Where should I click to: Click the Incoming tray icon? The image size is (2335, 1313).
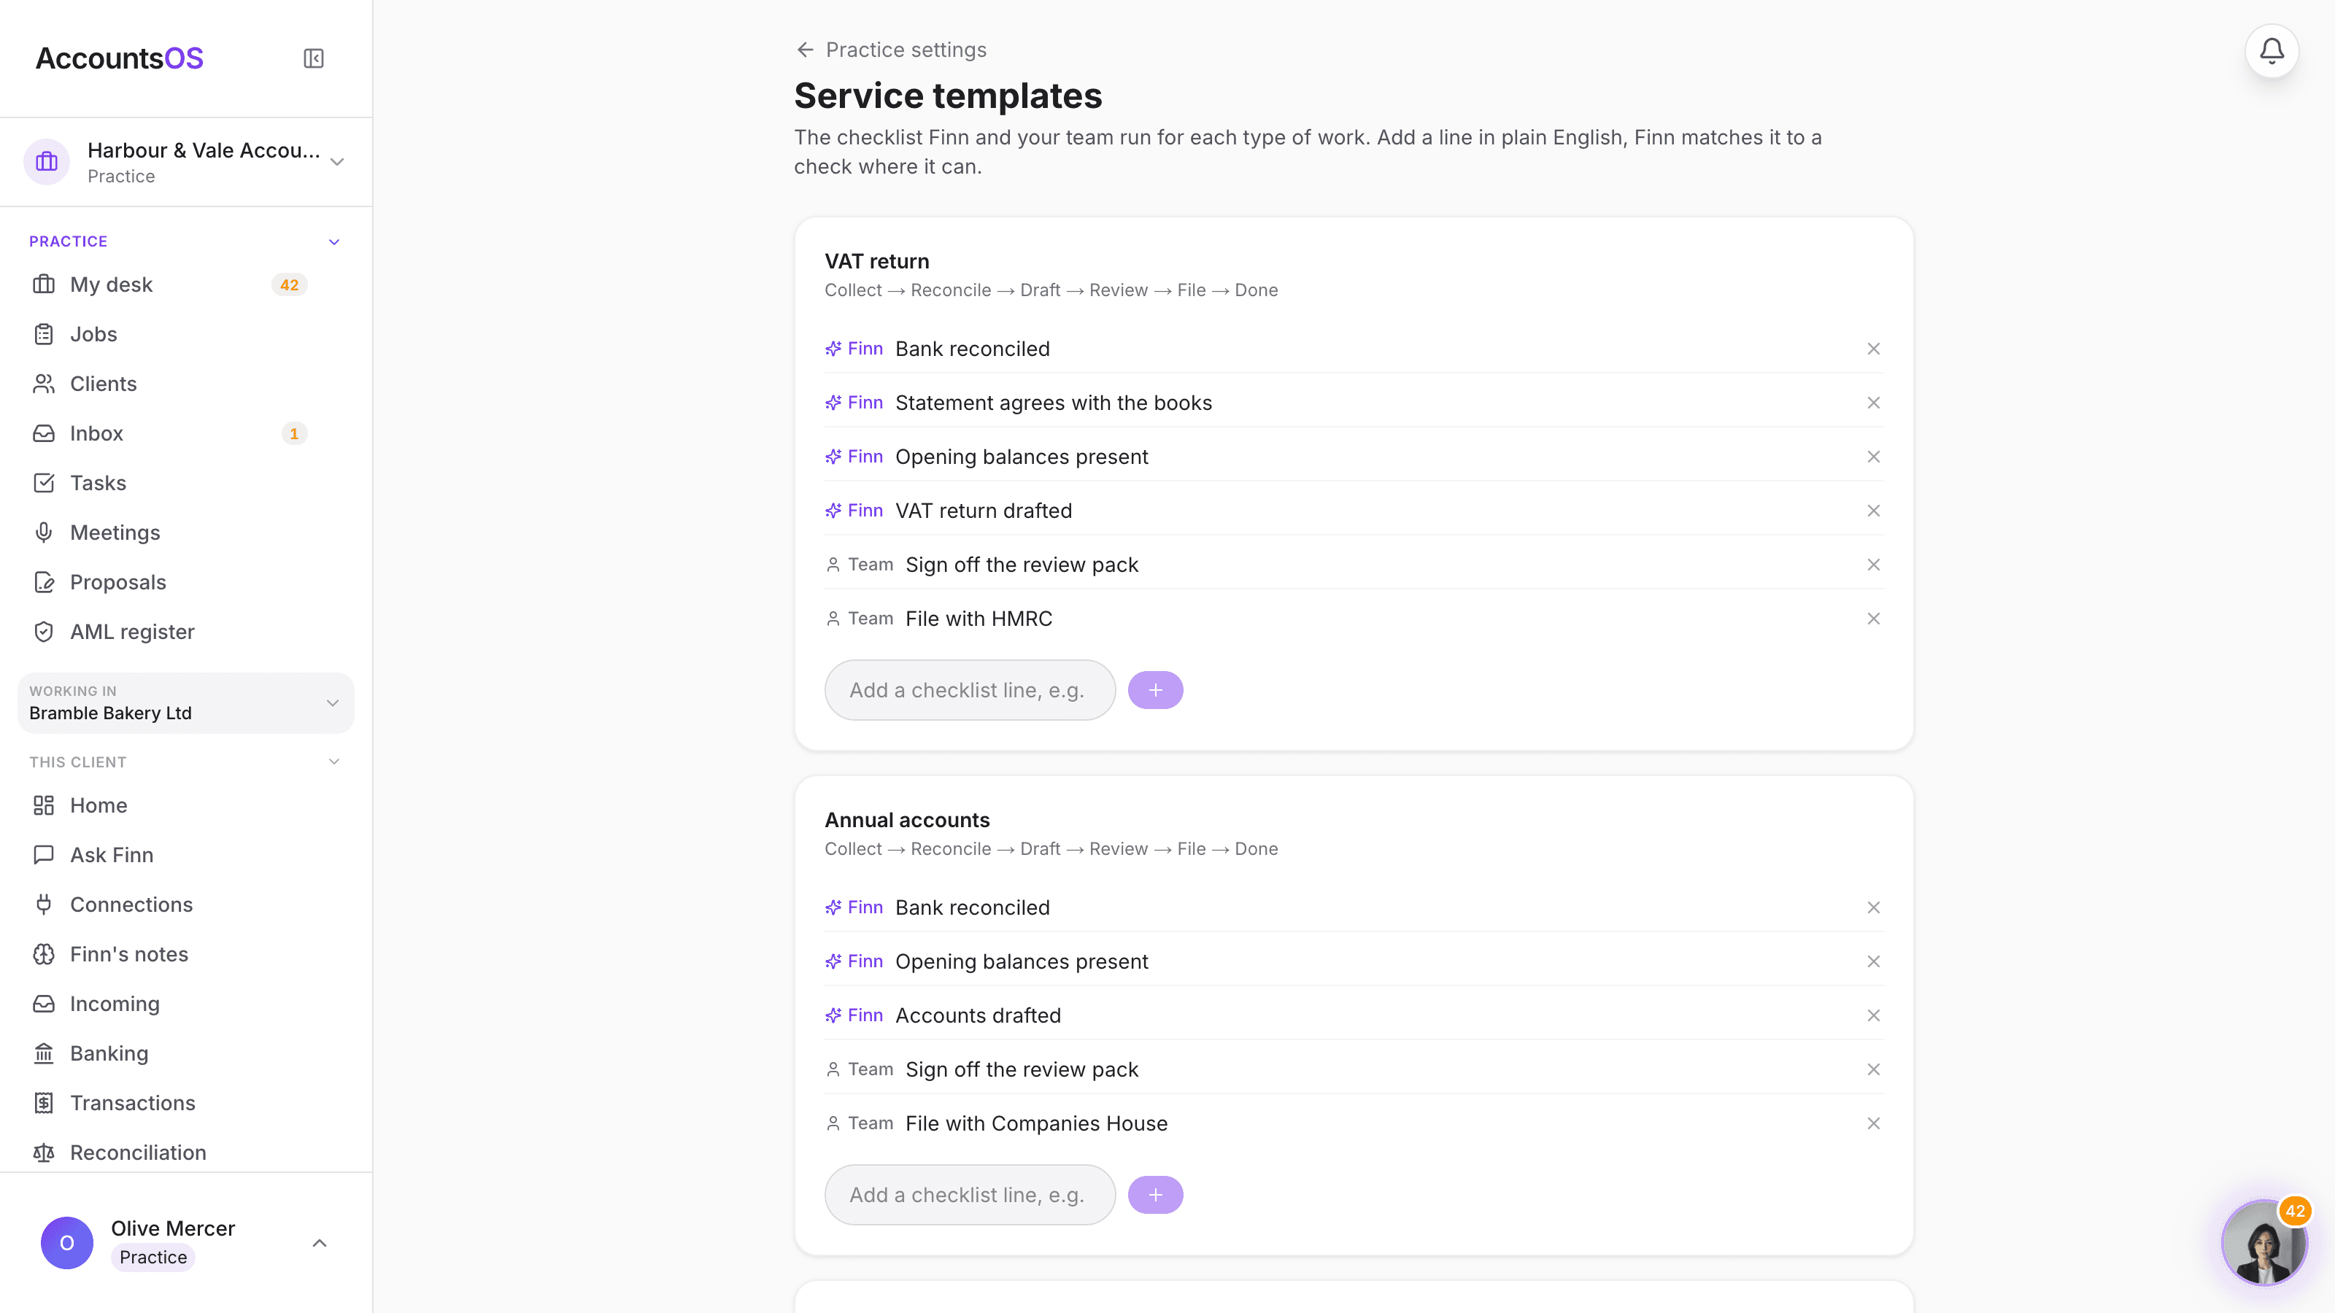tap(44, 1004)
